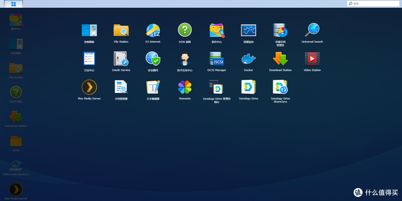The width and height of the screenshot is (402, 201).
Task: Focus the 搜索 search field
Action: (373, 4)
